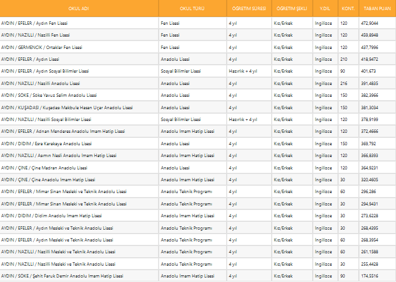Select Adnan Menderes Anadolu İmam Hatip Lisesi
The height and width of the screenshot is (282, 396).
click(x=62, y=131)
